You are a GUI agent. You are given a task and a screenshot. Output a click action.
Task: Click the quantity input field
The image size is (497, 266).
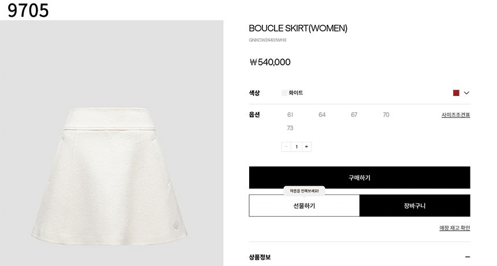point(296,147)
